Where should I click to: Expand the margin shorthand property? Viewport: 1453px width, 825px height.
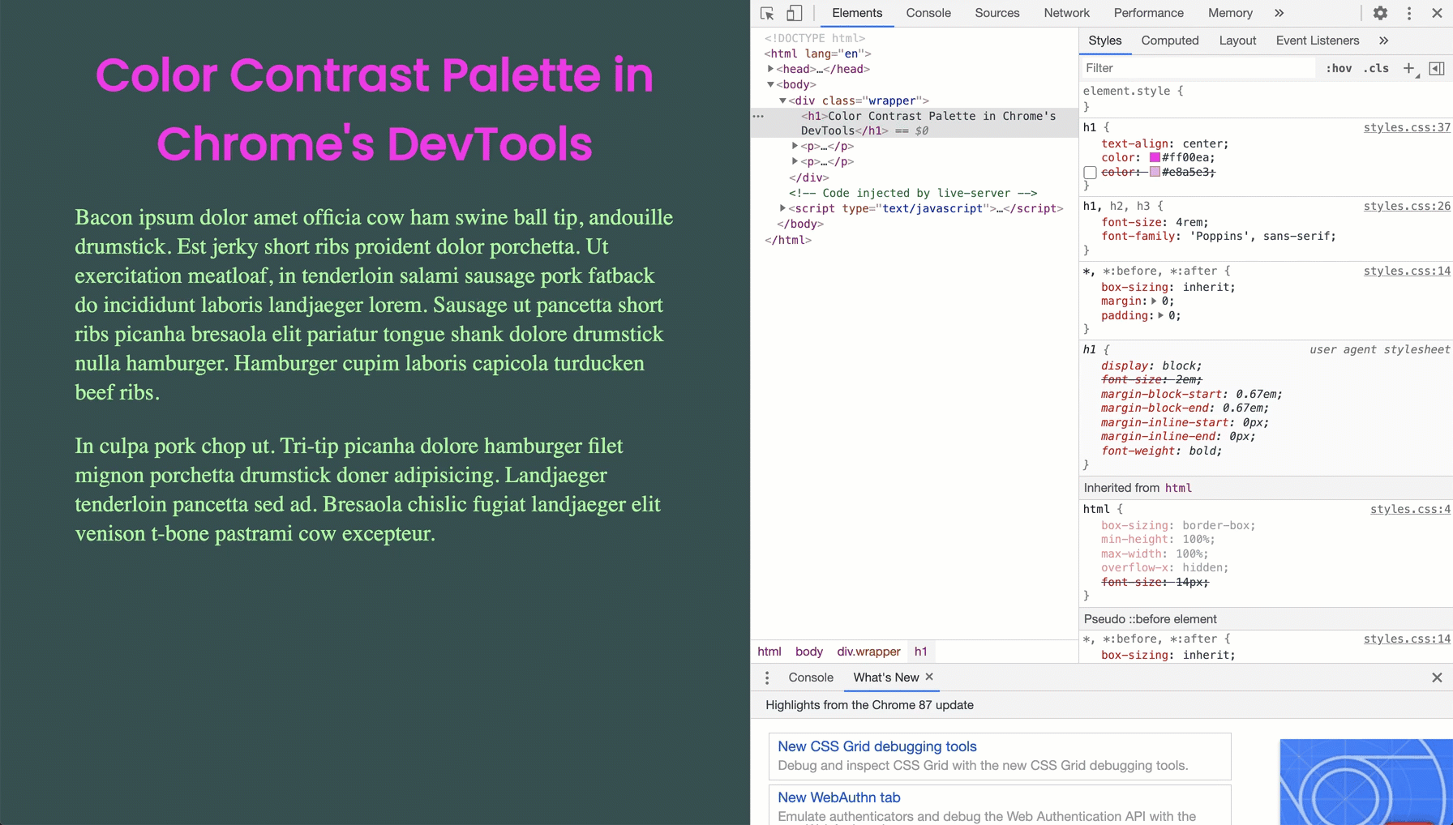1154,301
